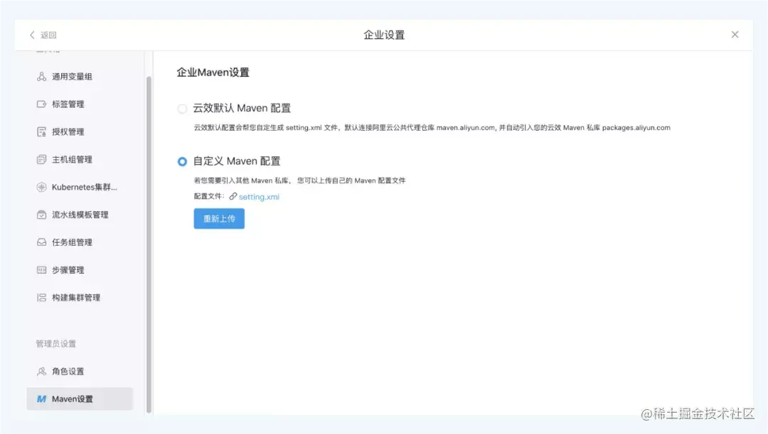The image size is (768, 434).
Task: Click the Kubernetes集群 wheel icon
Action: point(42,187)
